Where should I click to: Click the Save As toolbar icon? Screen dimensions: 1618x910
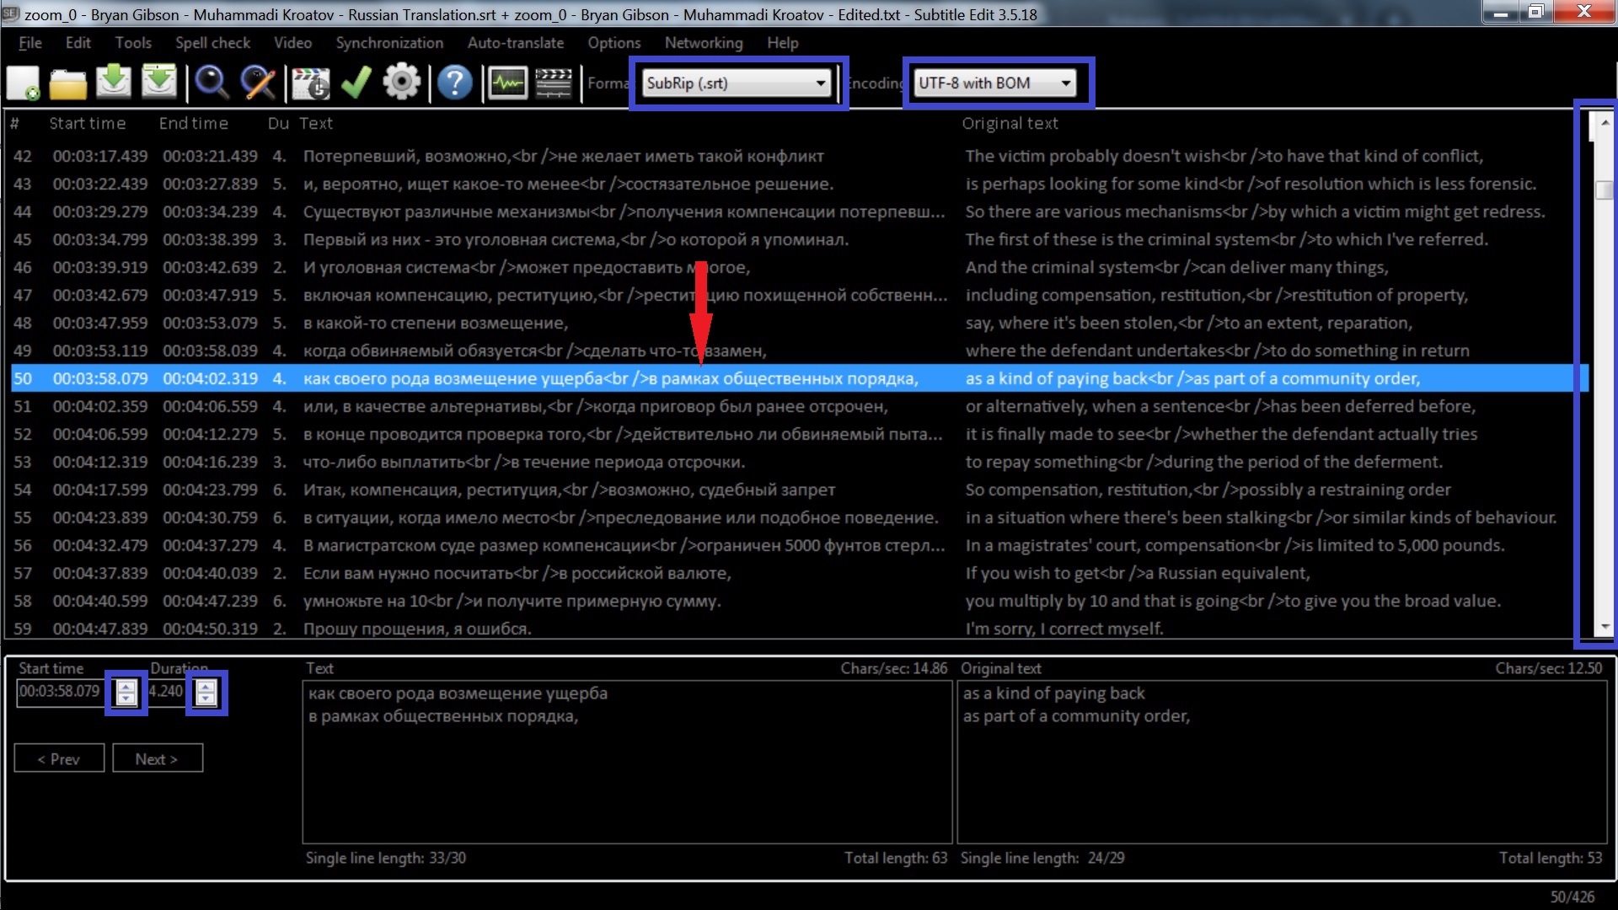point(159,83)
